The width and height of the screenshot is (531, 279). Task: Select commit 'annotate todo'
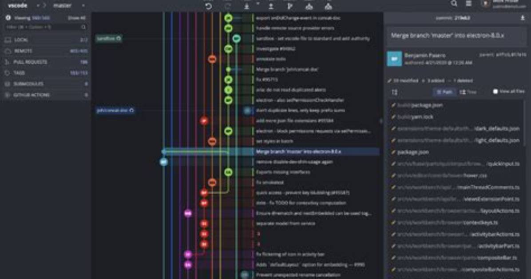270,59
